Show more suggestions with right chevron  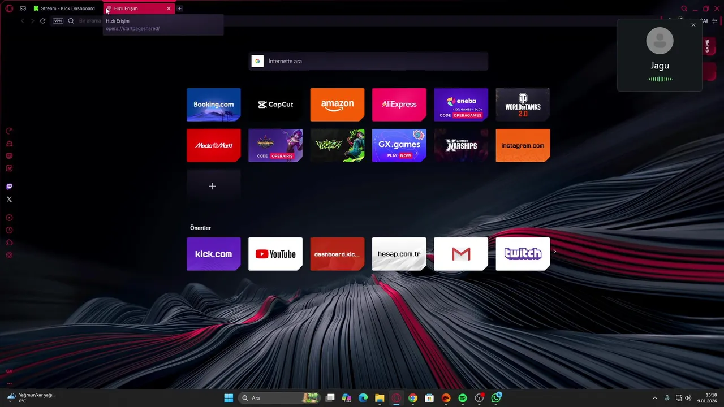(555, 252)
